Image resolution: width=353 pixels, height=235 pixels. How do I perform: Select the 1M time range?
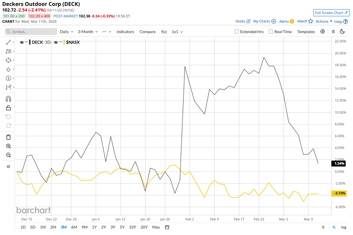(x=43, y=227)
